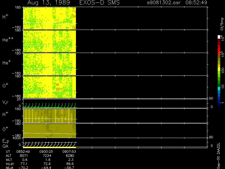Screen dimensions: 225x169
Task: Click the He+ spectrogram data region
Action: click(x=49, y=64)
